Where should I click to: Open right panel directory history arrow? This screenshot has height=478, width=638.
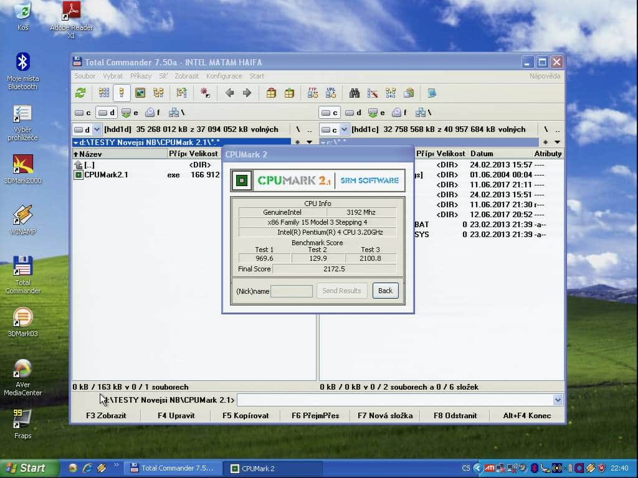pyautogui.click(x=558, y=143)
